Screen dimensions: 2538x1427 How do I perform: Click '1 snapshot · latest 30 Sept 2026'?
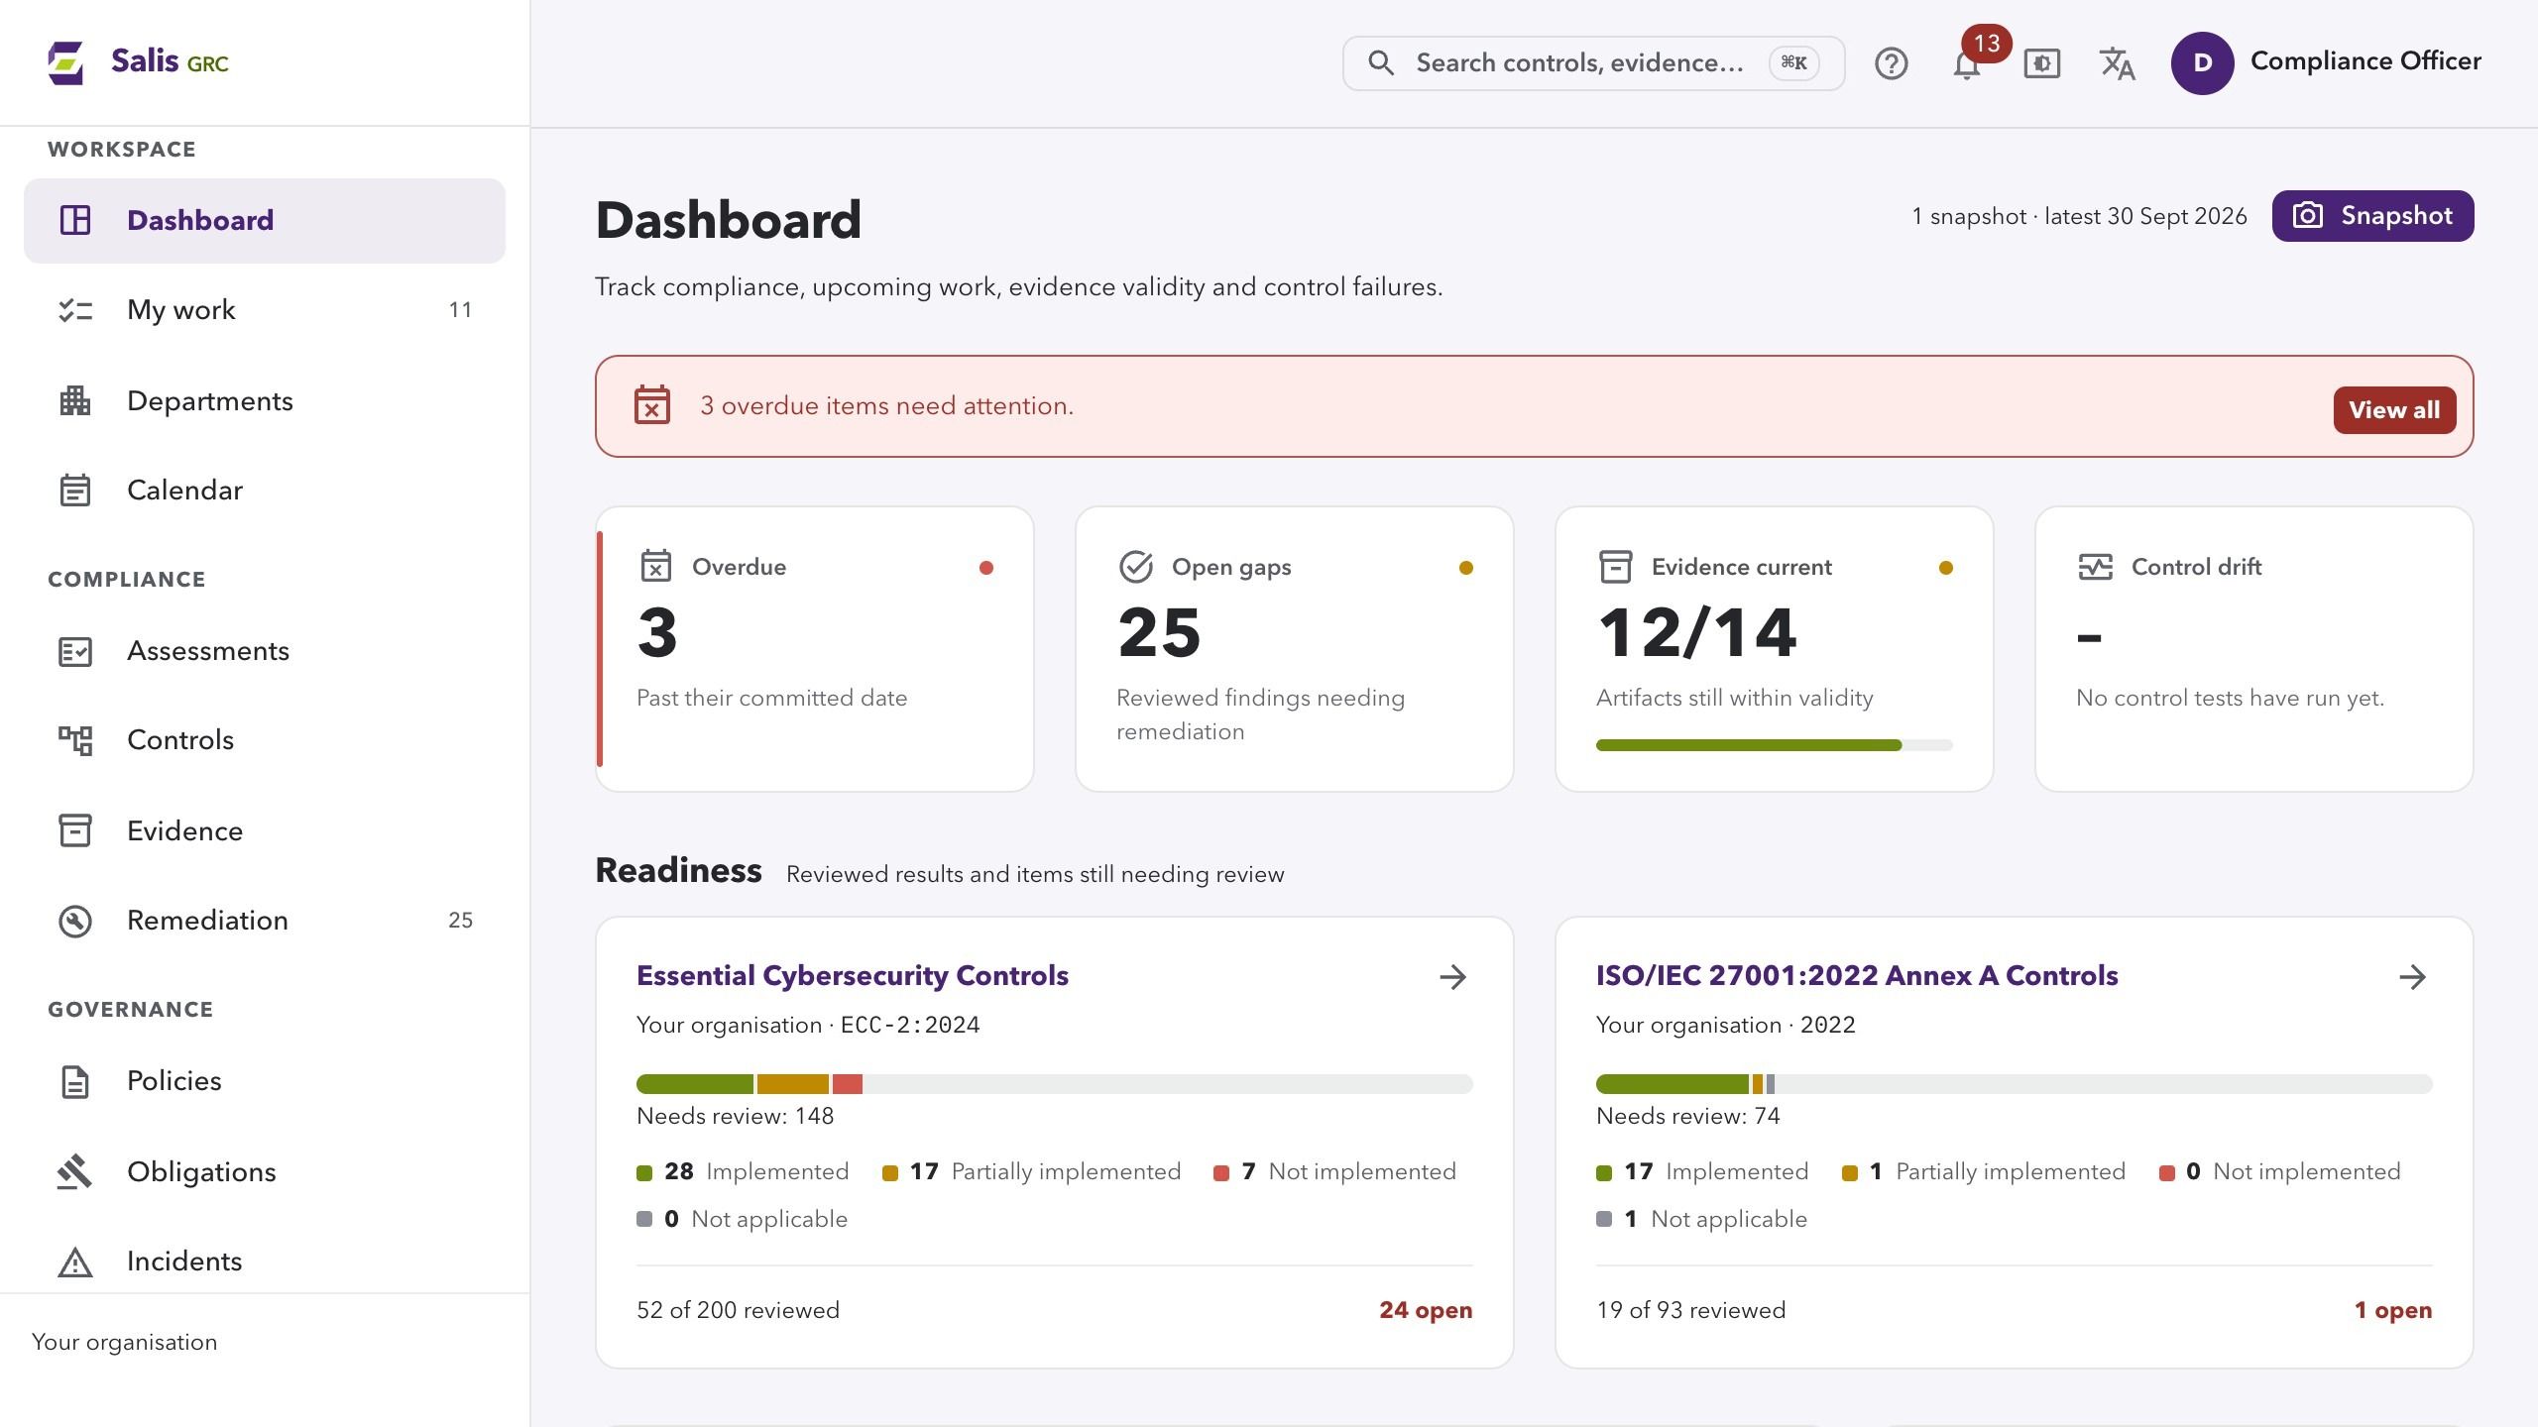pyautogui.click(x=2079, y=216)
